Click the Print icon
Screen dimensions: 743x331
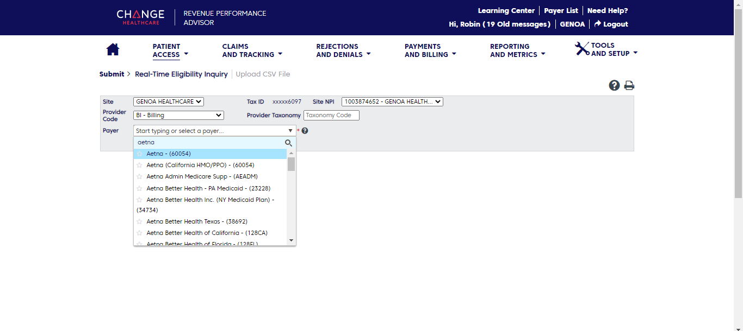tap(629, 85)
